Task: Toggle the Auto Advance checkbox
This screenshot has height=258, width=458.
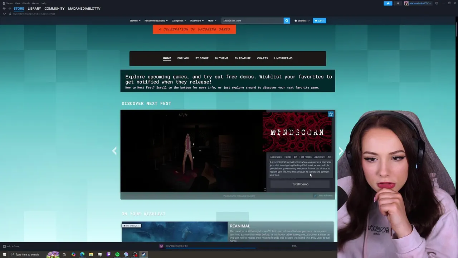Action: tap(315, 196)
